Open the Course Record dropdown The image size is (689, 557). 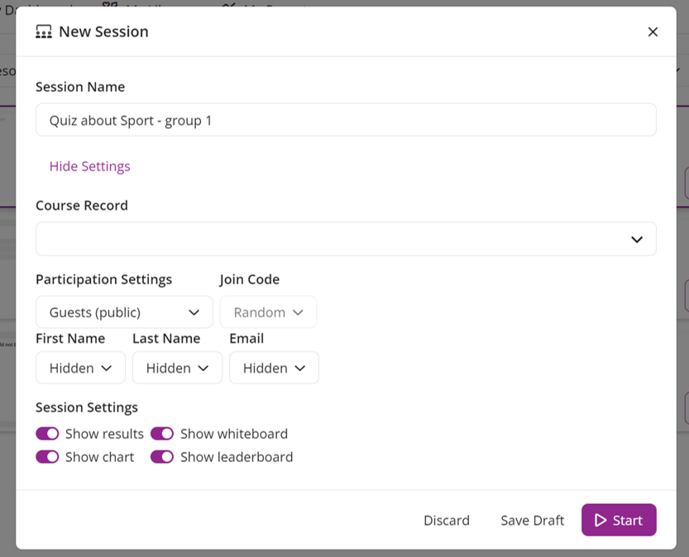point(345,239)
